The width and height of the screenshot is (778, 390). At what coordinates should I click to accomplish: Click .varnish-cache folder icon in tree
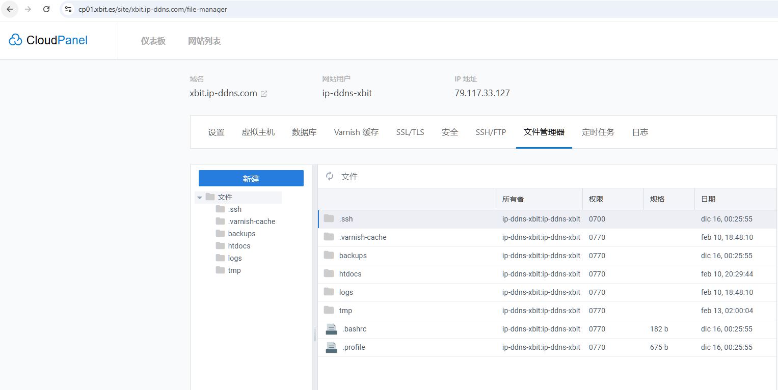pyautogui.click(x=220, y=221)
